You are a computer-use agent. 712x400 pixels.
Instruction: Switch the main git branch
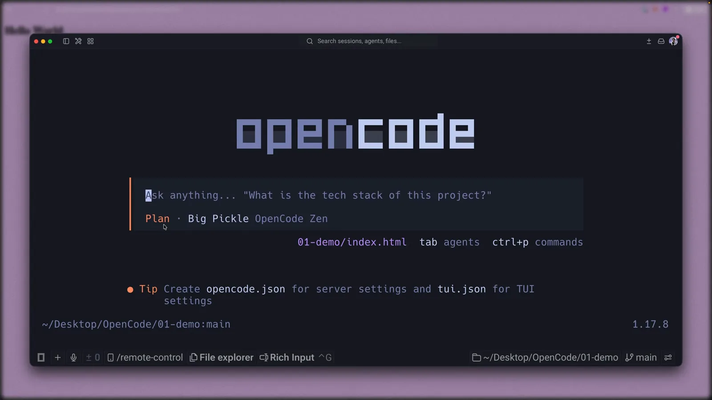click(x=641, y=357)
